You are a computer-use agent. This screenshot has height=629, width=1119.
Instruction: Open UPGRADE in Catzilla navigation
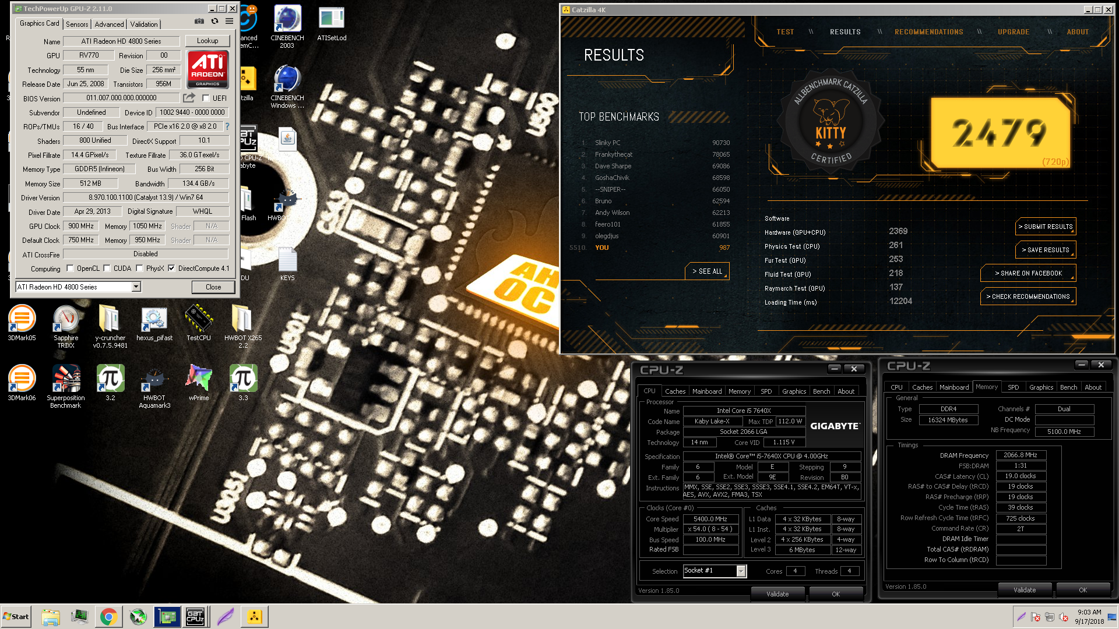pos(1014,32)
